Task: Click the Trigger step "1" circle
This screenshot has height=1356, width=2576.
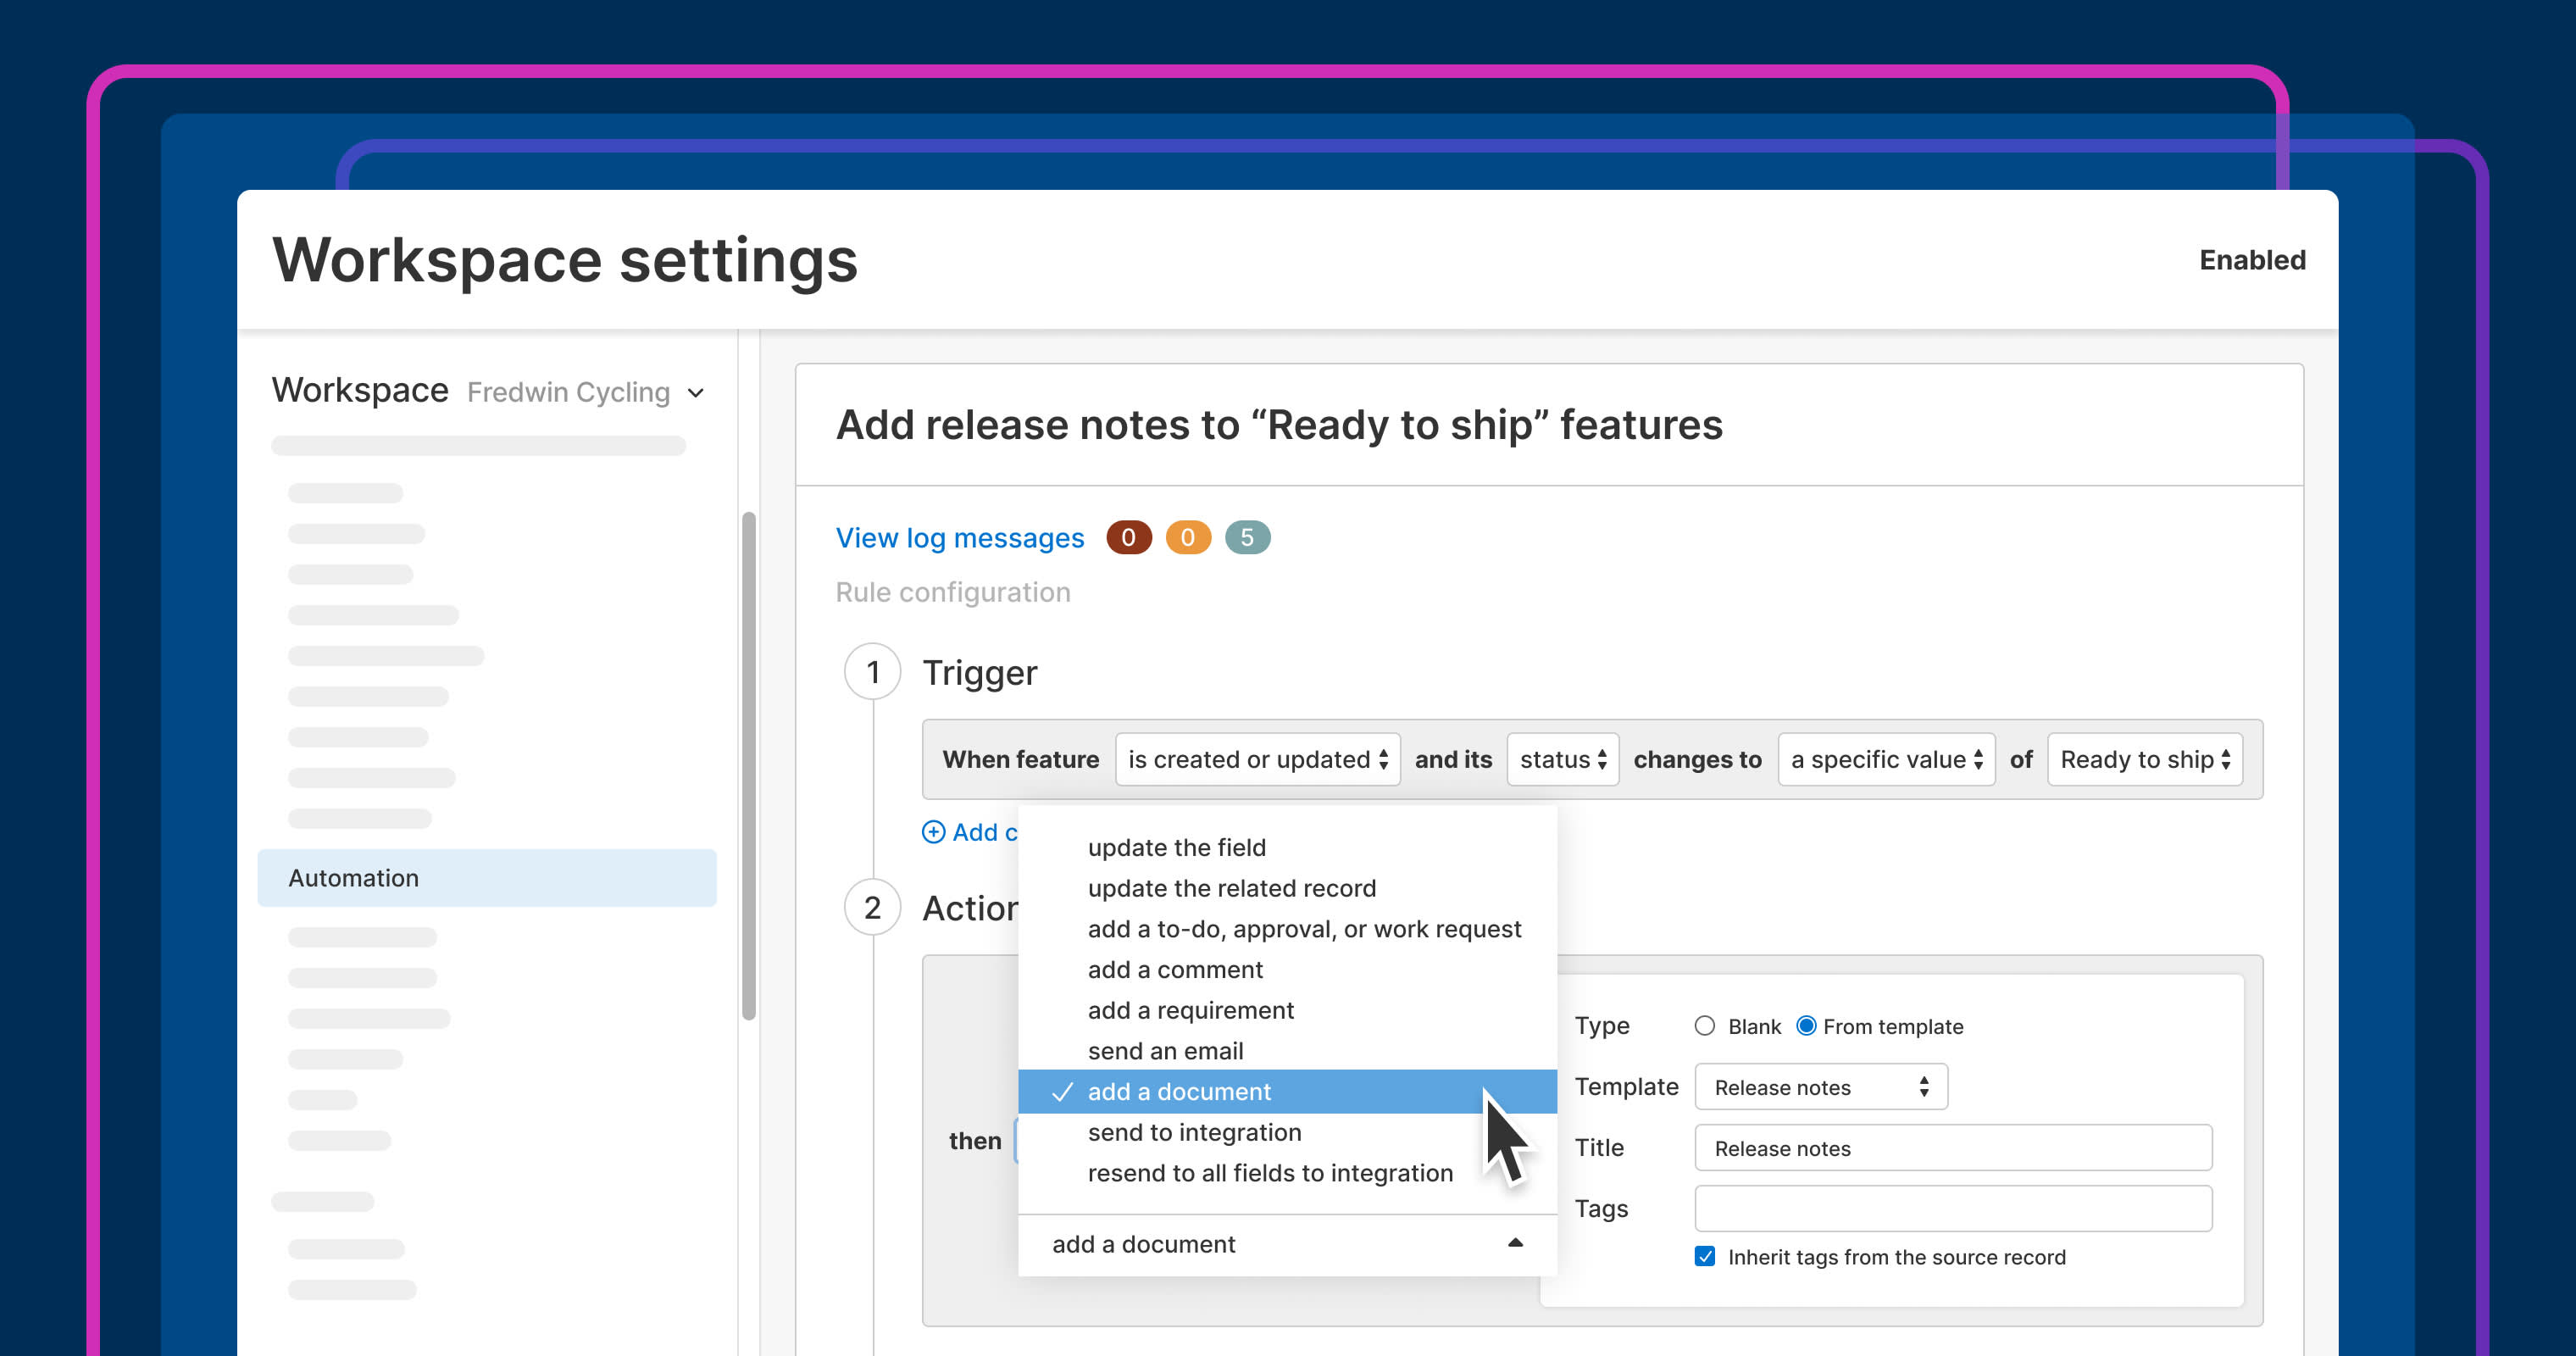Action: [x=873, y=672]
